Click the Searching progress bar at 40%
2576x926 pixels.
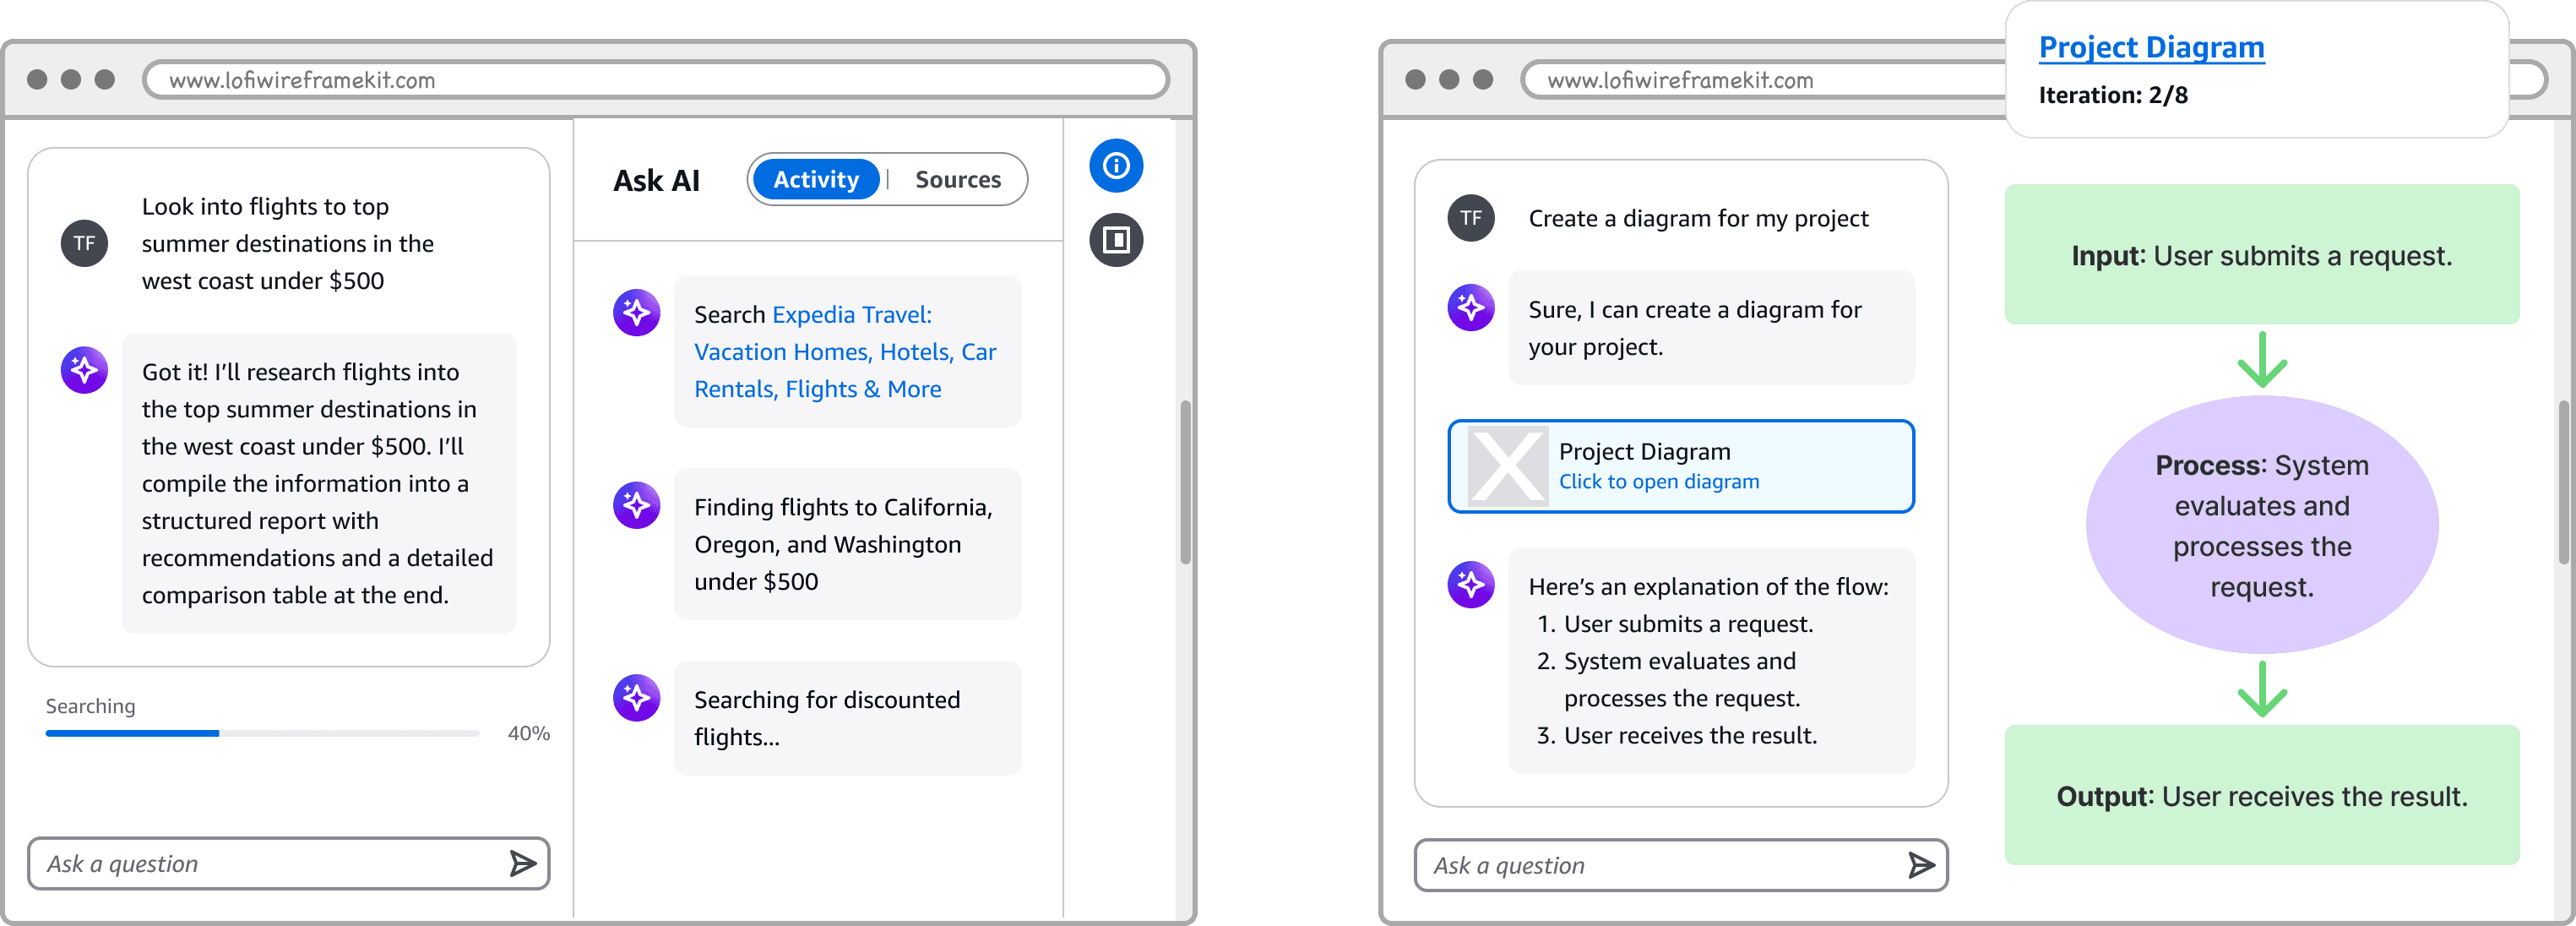tap(262, 733)
